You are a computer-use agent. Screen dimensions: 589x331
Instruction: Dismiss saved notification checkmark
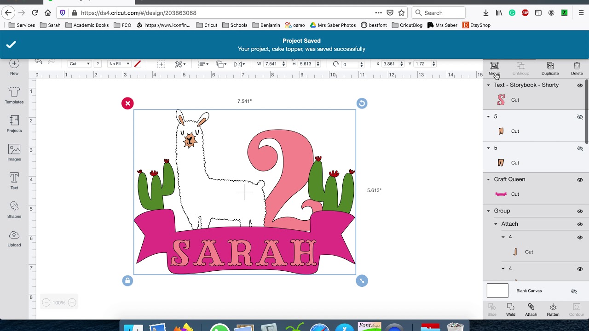tap(11, 45)
